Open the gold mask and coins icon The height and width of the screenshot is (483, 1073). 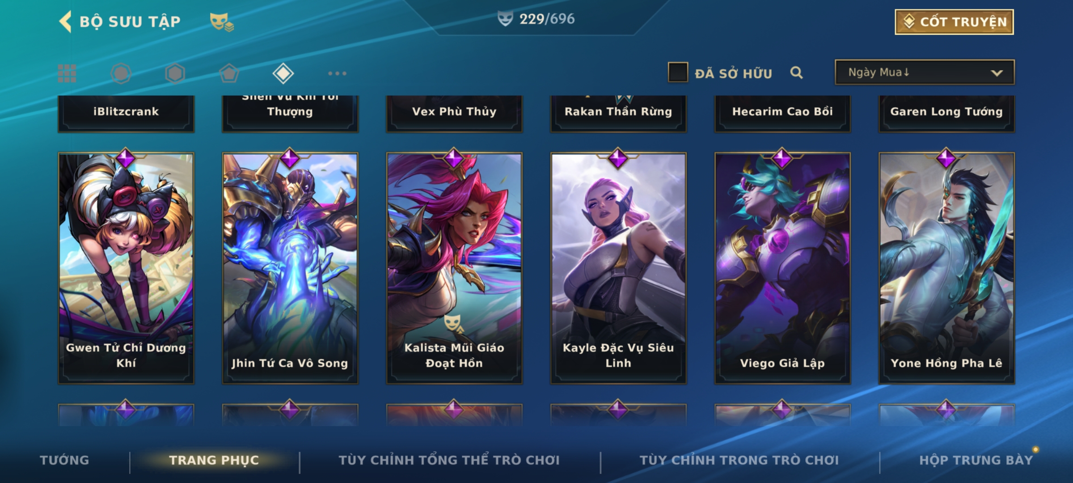[x=222, y=21]
